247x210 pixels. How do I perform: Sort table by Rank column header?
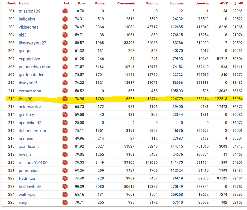tap(12, 4)
